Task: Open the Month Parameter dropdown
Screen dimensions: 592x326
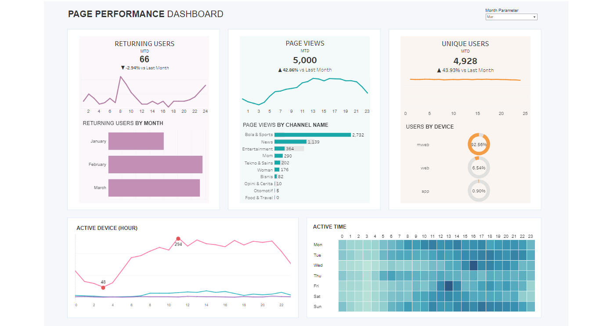Action: click(x=511, y=17)
